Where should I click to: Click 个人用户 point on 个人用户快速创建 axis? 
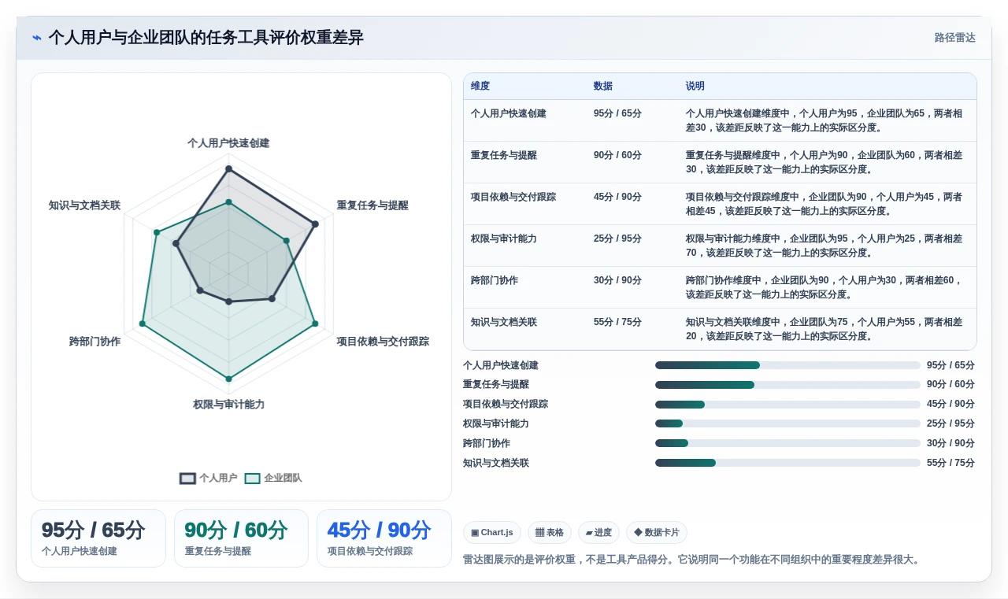click(x=228, y=168)
